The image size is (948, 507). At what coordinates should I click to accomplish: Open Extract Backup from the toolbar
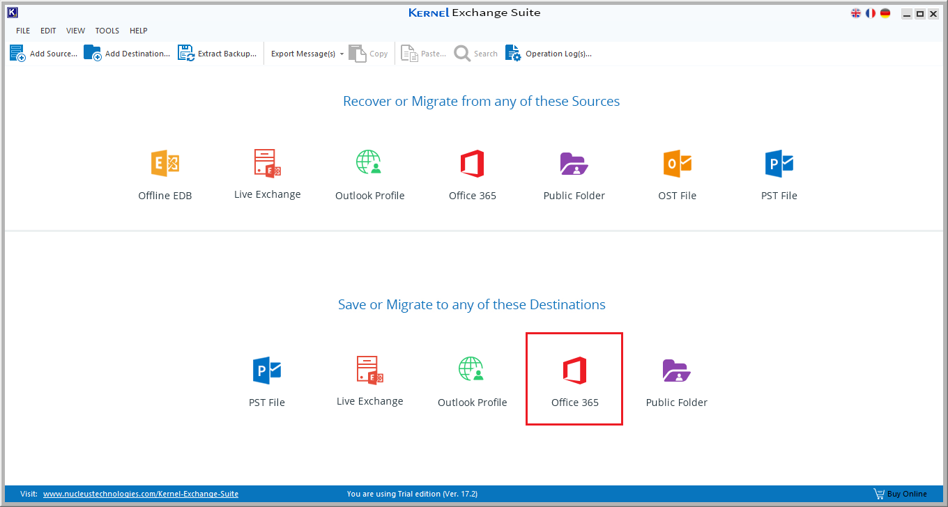coord(217,54)
